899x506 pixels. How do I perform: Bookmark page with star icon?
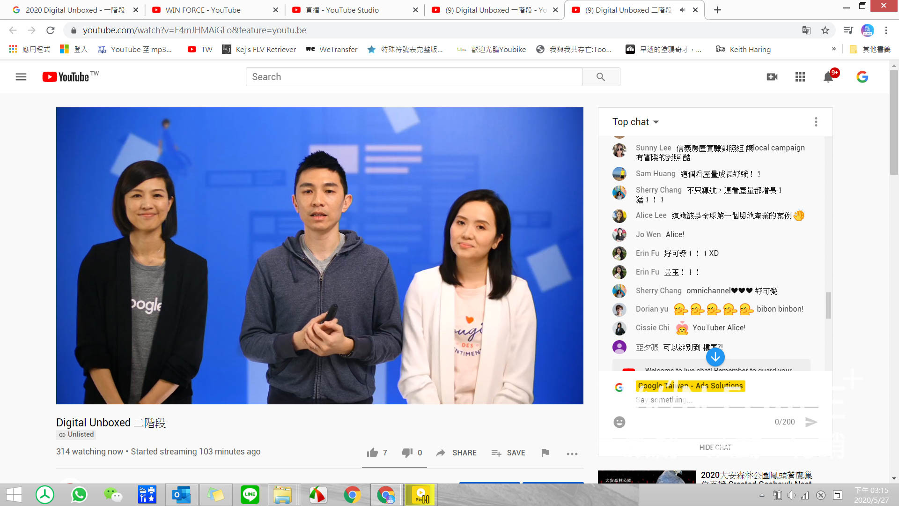pos(825,30)
